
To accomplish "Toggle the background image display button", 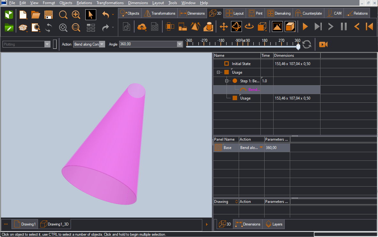I will [x=277, y=27].
